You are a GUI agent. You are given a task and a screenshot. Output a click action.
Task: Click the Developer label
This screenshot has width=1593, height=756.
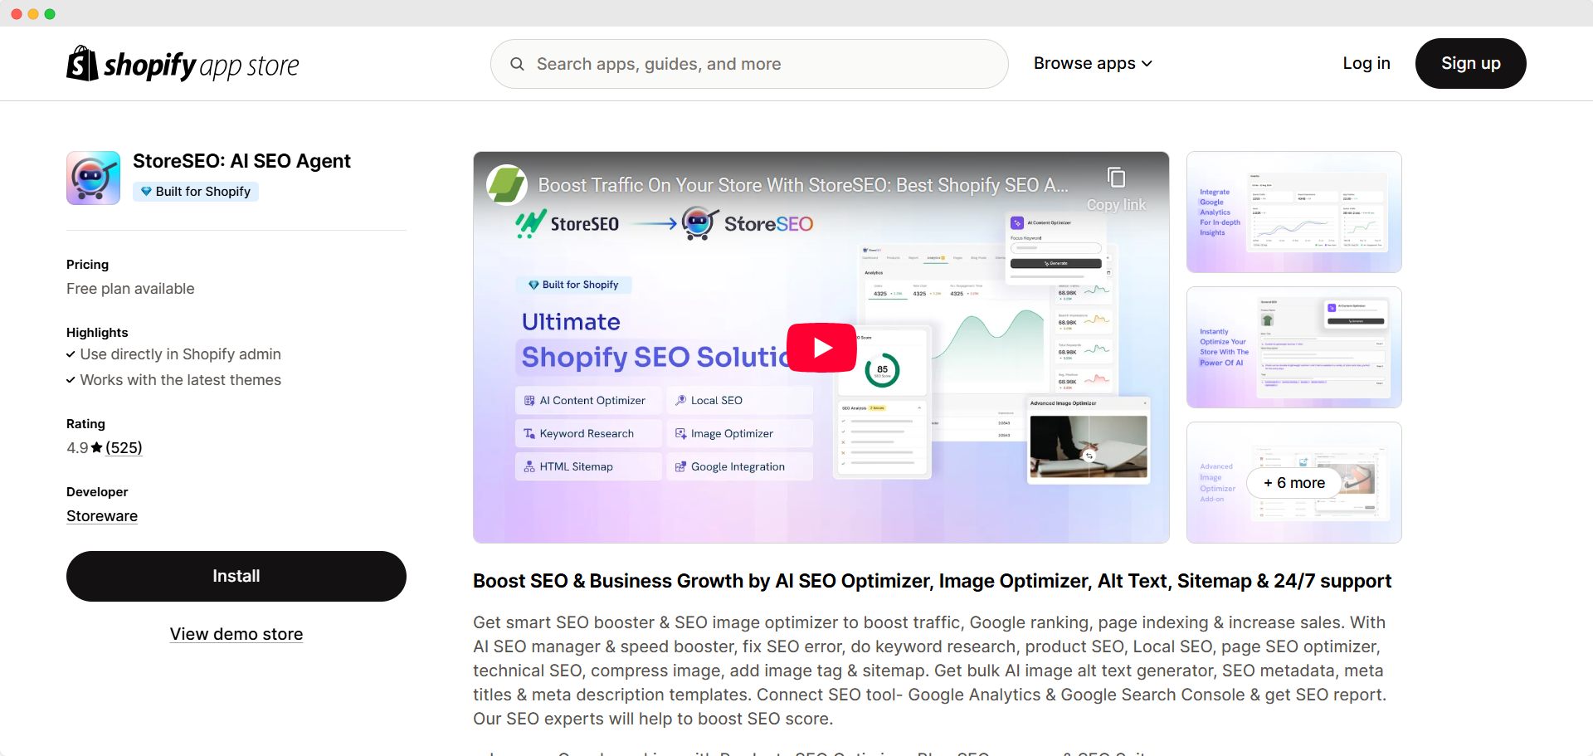(97, 492)
